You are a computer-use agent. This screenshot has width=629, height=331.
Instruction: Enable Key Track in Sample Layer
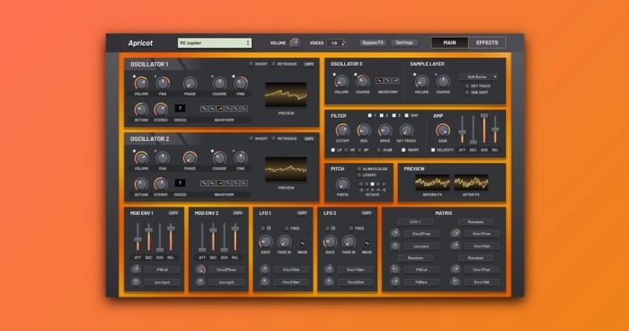click(467, 86)
